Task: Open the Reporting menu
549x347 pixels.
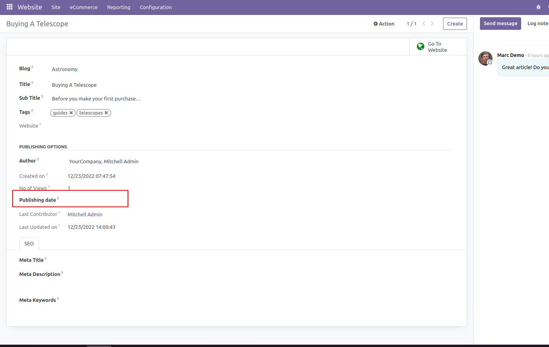Action: (x=119, y=7)
